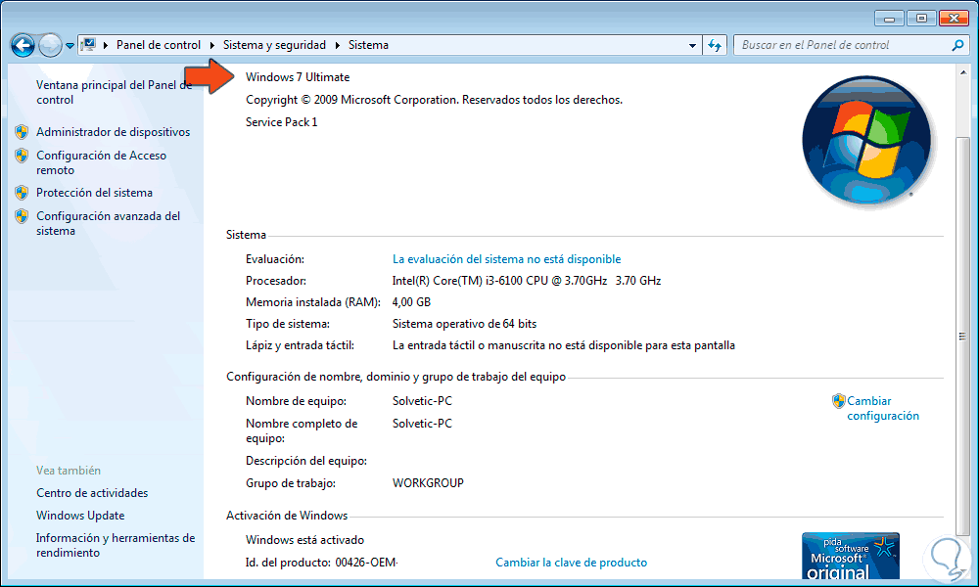This screenshot has width=979, height=587.
Task: Open Ventana principal del Panel de control
Action: (x=114, y=92)
